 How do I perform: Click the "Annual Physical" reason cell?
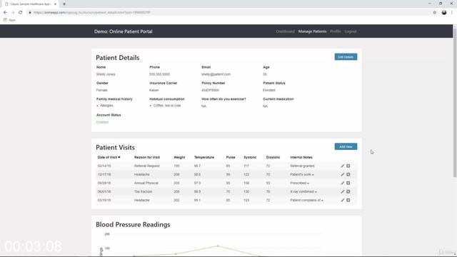146,183
